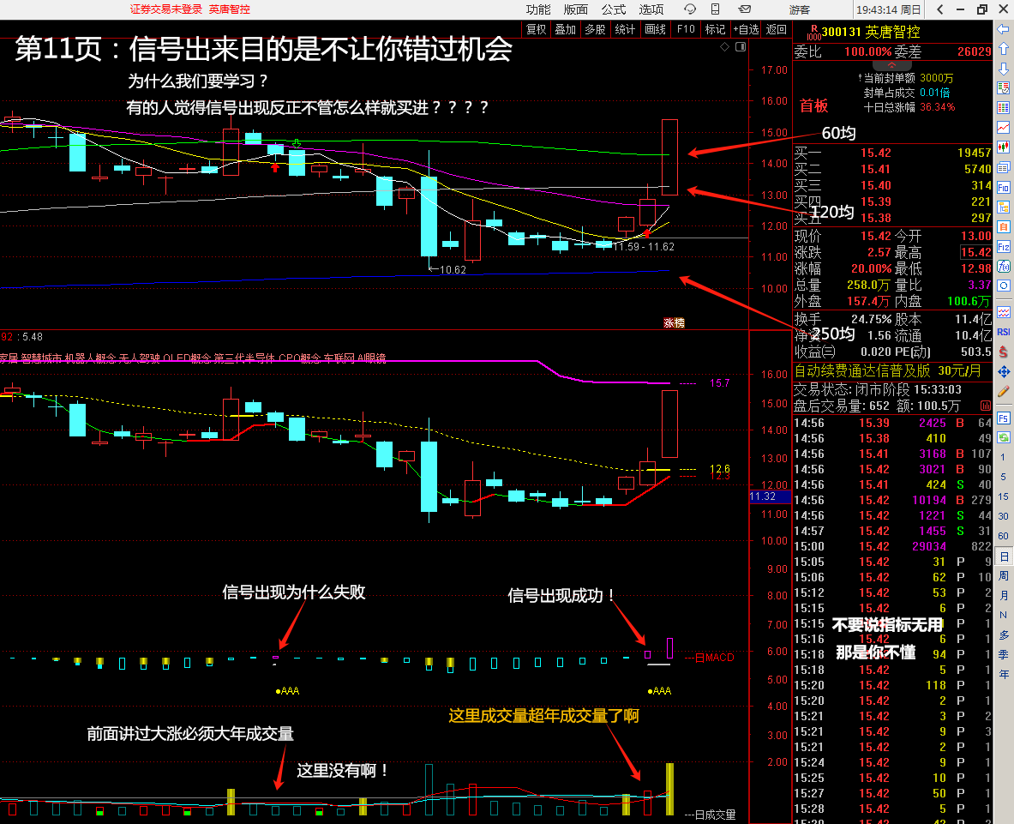Click the down arrow for next stock

[1003, 69]
